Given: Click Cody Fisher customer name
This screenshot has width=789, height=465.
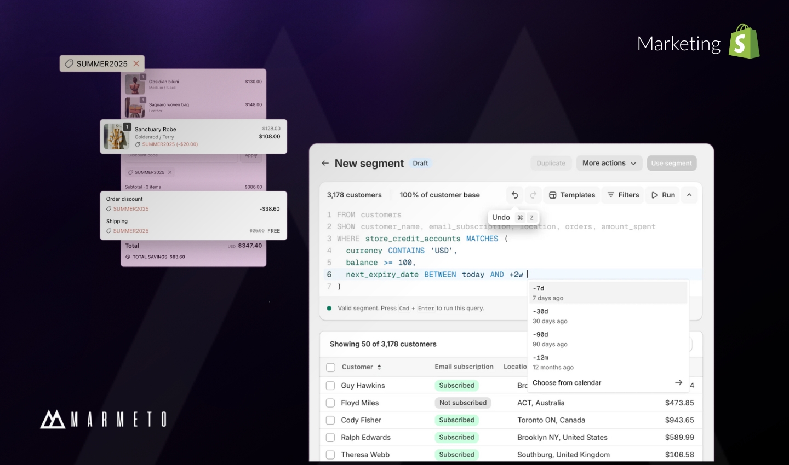Looking at the screenshot, I should tap(361, 420).
